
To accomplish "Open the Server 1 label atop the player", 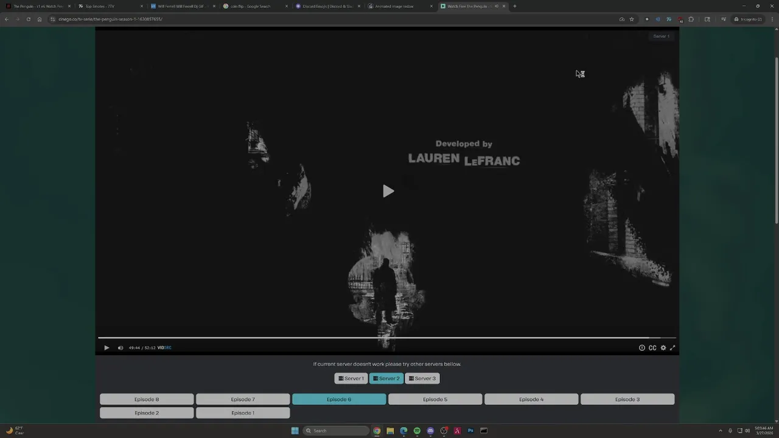I will (x=661, y=36).
